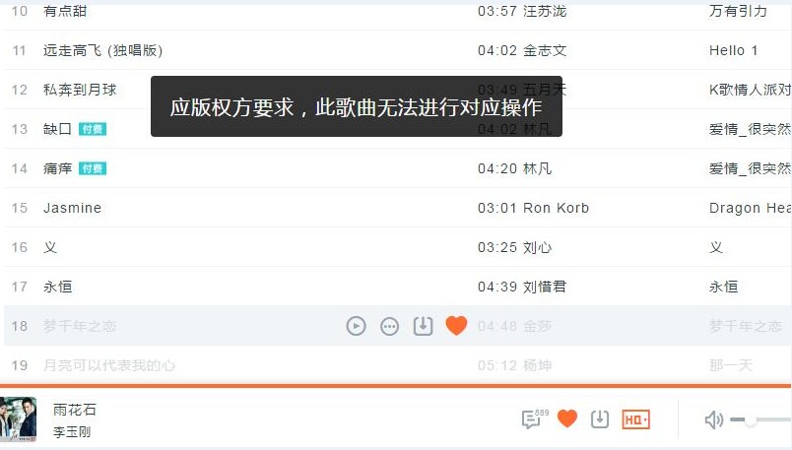Screen dimensions: 792x450
Task: Open HQ sound quality selector
Action: tap(636, 419)
